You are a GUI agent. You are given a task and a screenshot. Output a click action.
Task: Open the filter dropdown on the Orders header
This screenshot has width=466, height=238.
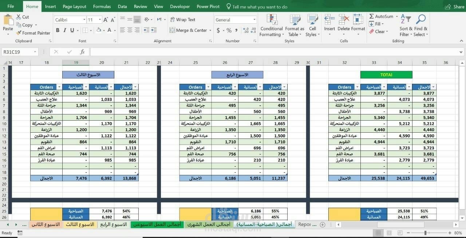point(59,87)
